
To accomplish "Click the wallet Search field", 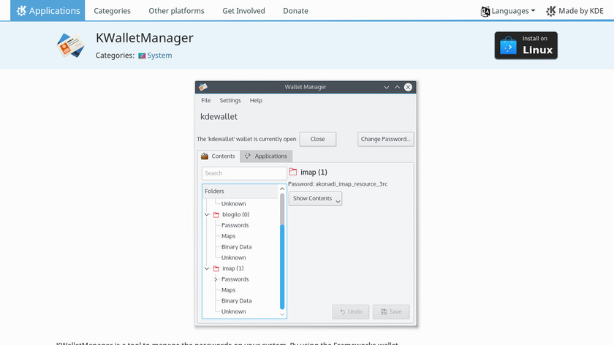I will 244,173.
